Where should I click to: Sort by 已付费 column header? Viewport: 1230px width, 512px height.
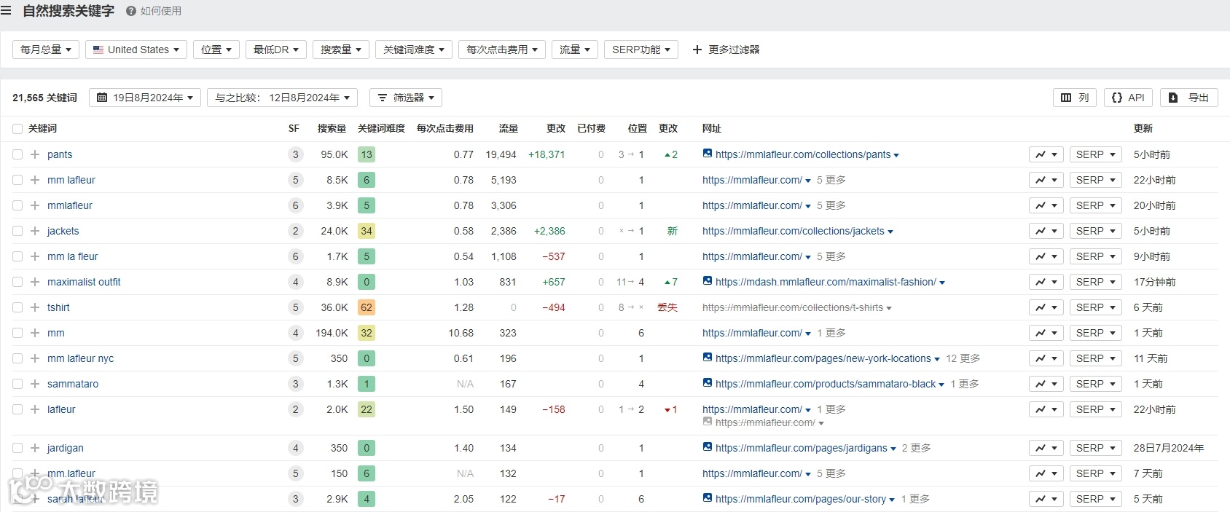(x=591, y=128)
